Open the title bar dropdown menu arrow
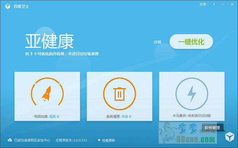 coord(214,4)
